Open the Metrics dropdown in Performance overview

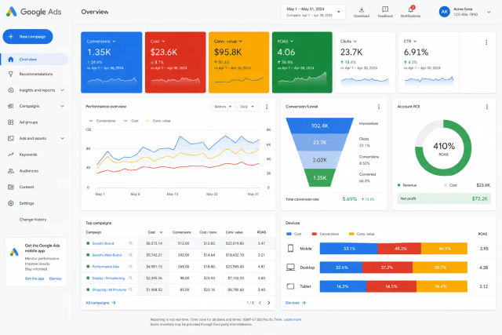223,107
